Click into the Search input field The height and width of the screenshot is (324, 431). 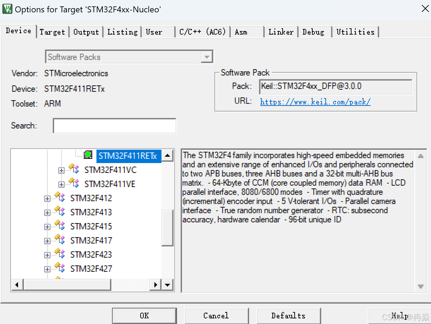114,126
